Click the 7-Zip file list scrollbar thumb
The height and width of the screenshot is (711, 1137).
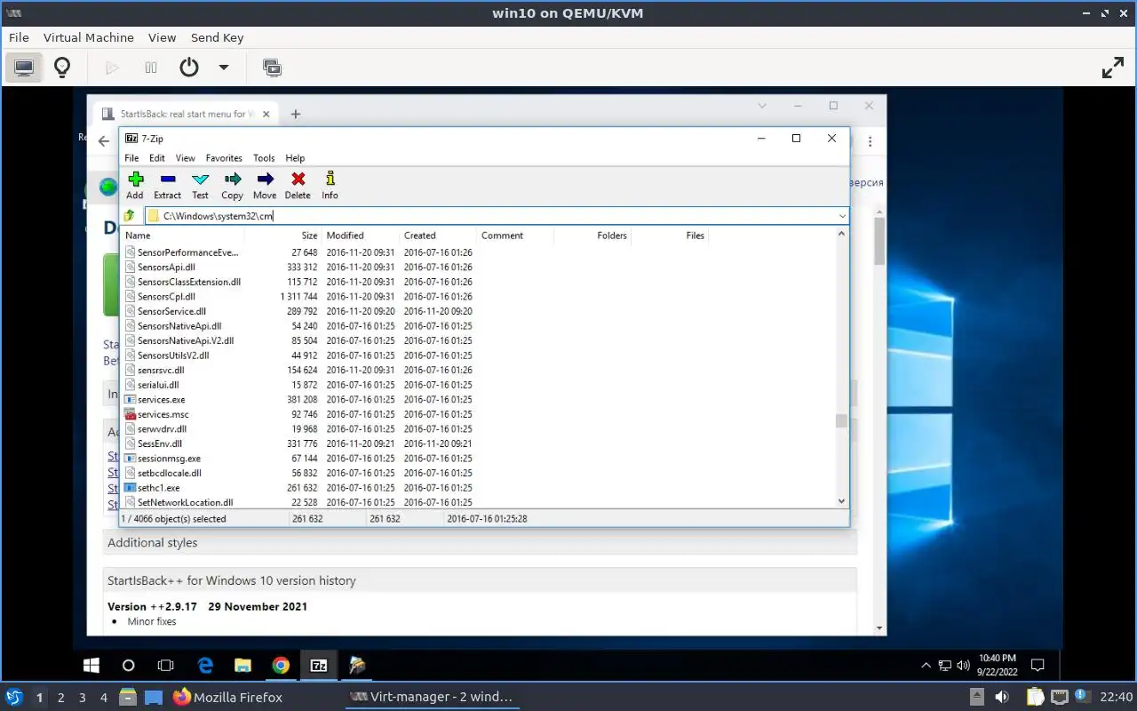tap(841, 421)
